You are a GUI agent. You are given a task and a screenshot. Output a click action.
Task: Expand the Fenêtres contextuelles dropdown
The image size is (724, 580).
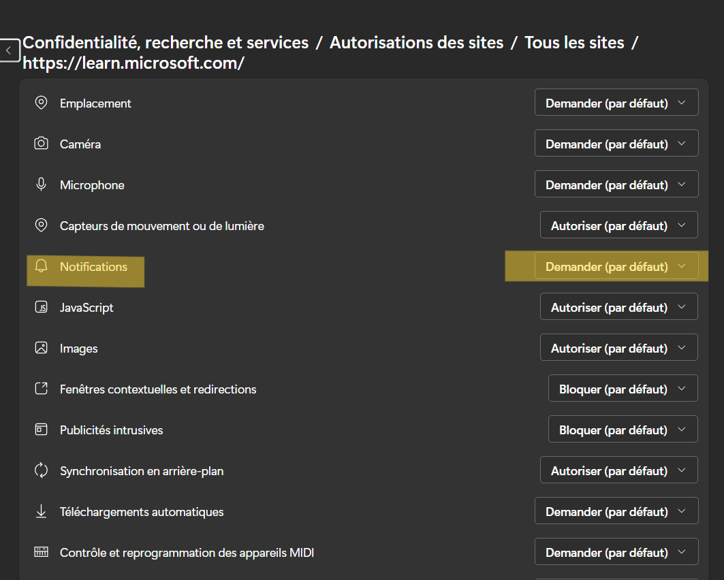(x=623, y=389)
